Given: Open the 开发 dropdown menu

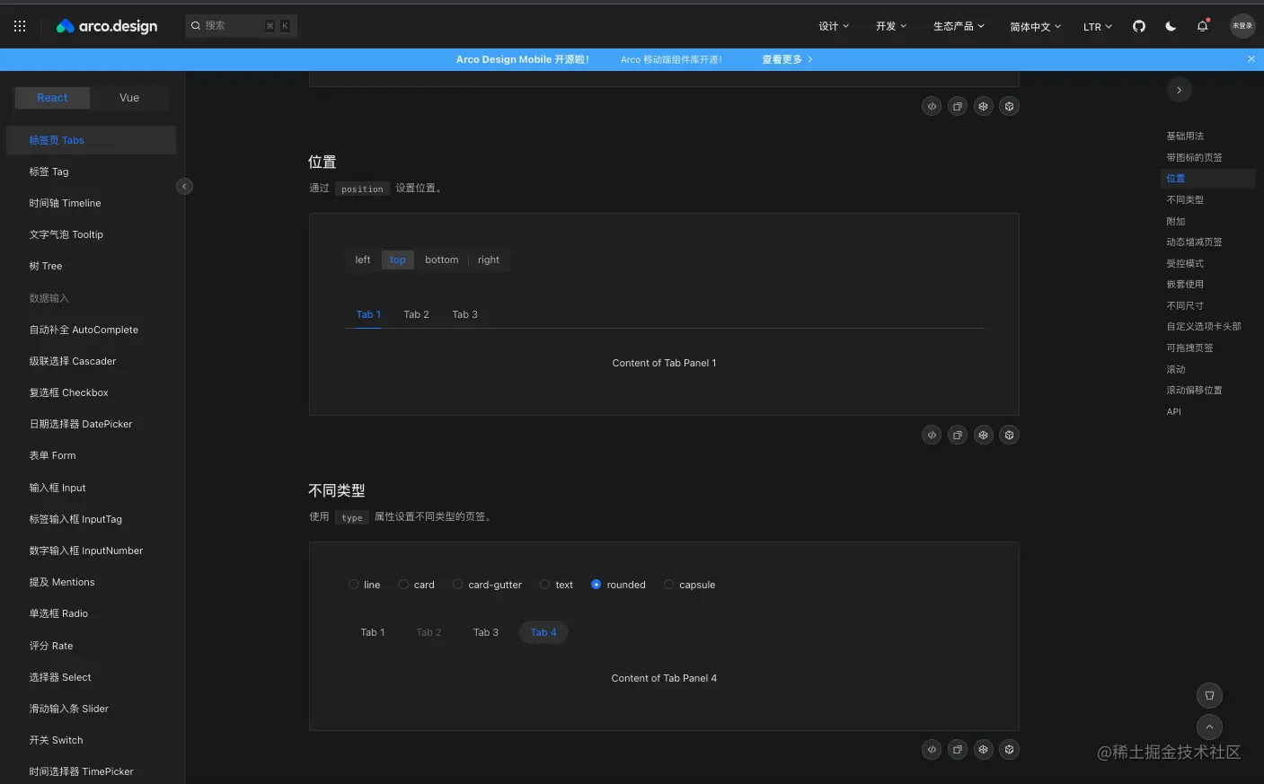Looking at the screenshot, I should (891, 26).
